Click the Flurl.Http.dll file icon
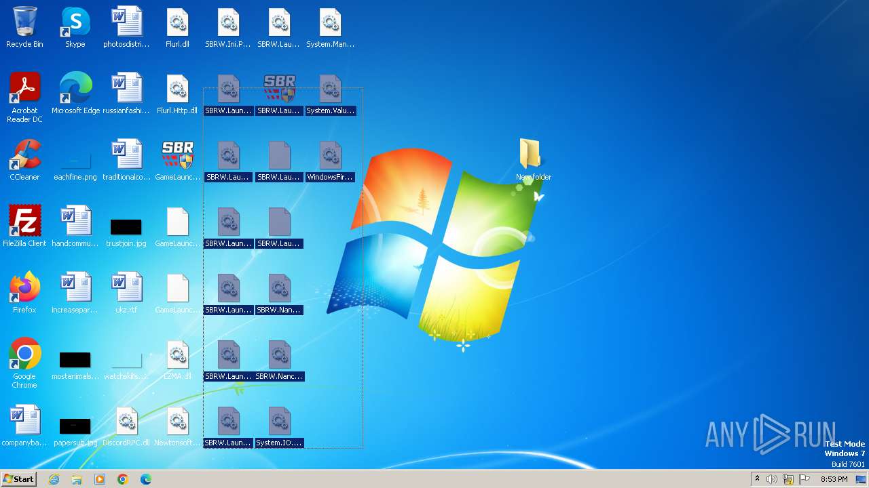This screenshot has width=869, height=488. tap(177, 94)
